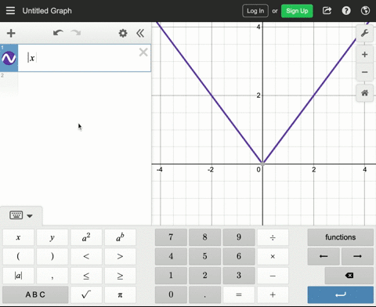Open the hamburger main menu

[x=10, y=11]
